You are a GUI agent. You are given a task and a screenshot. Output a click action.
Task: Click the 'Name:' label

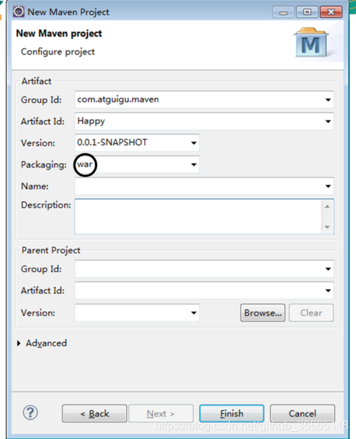pos(35,186)
